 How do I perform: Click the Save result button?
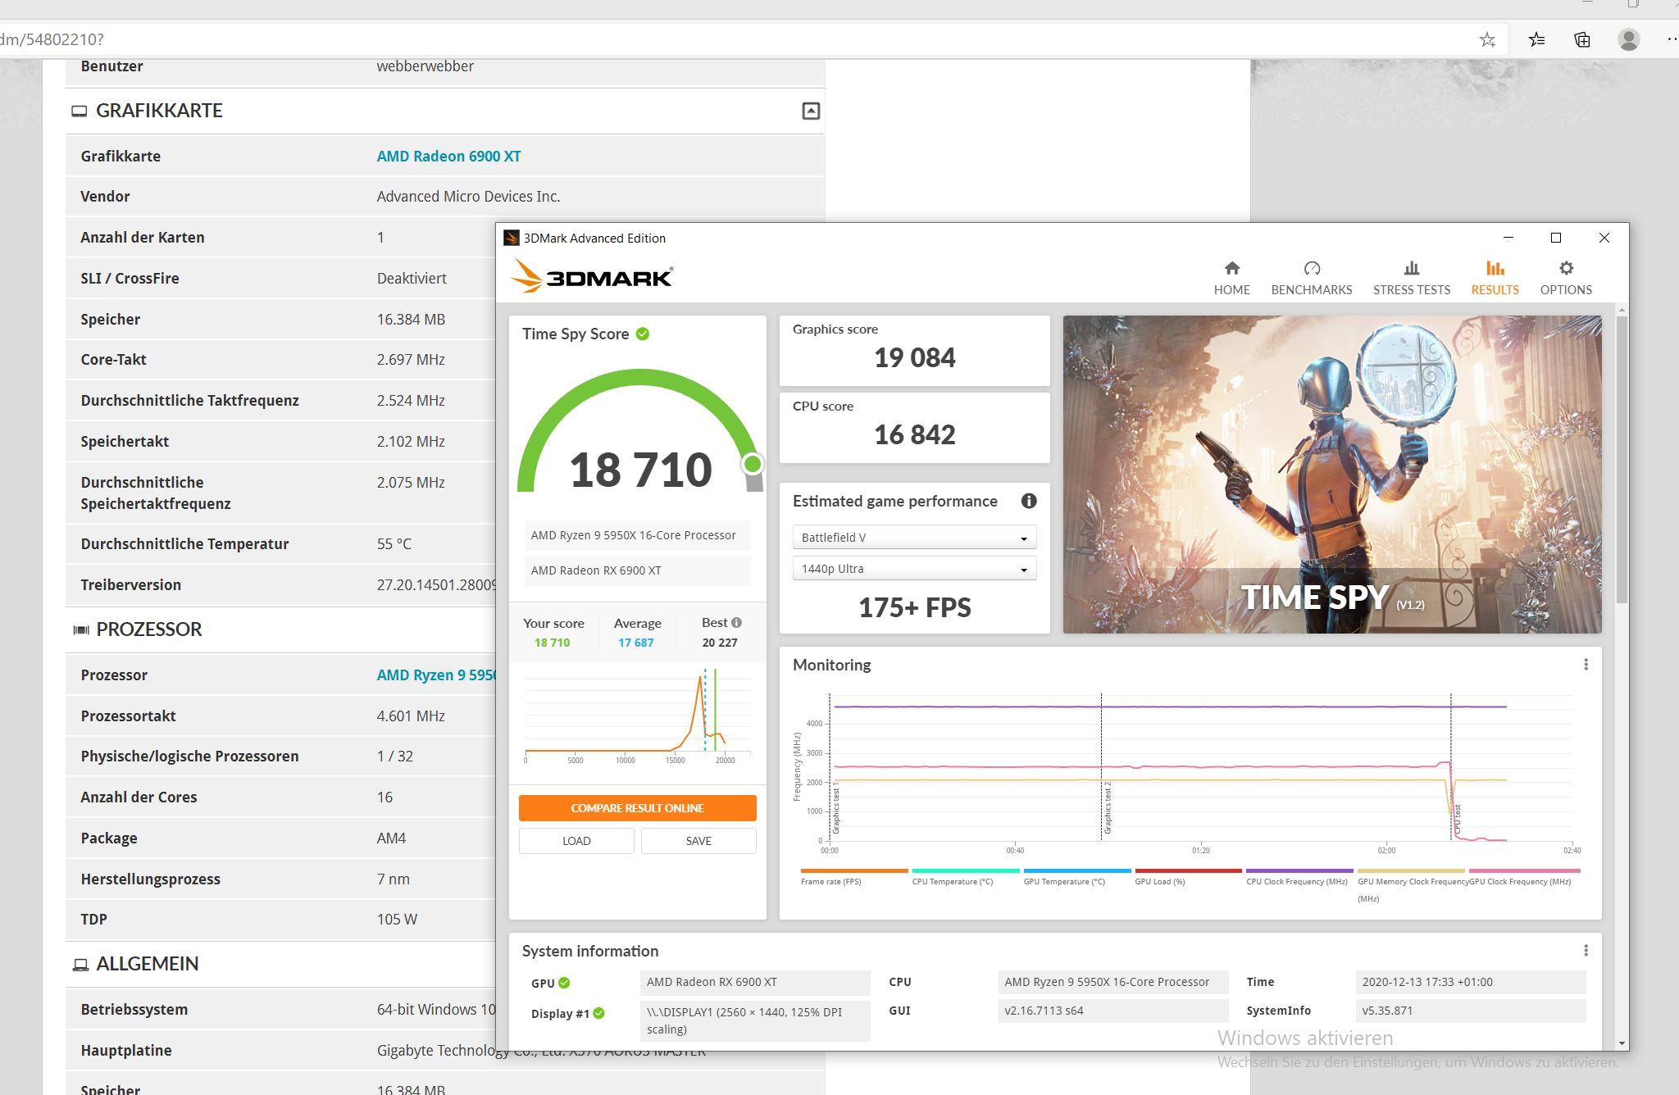click(x=698, y=841)
